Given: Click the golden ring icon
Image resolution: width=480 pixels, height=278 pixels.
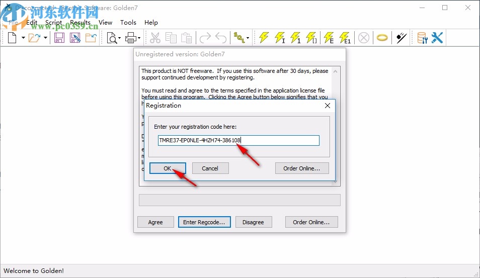Looking at the screenshot, I should pos(382,38).
